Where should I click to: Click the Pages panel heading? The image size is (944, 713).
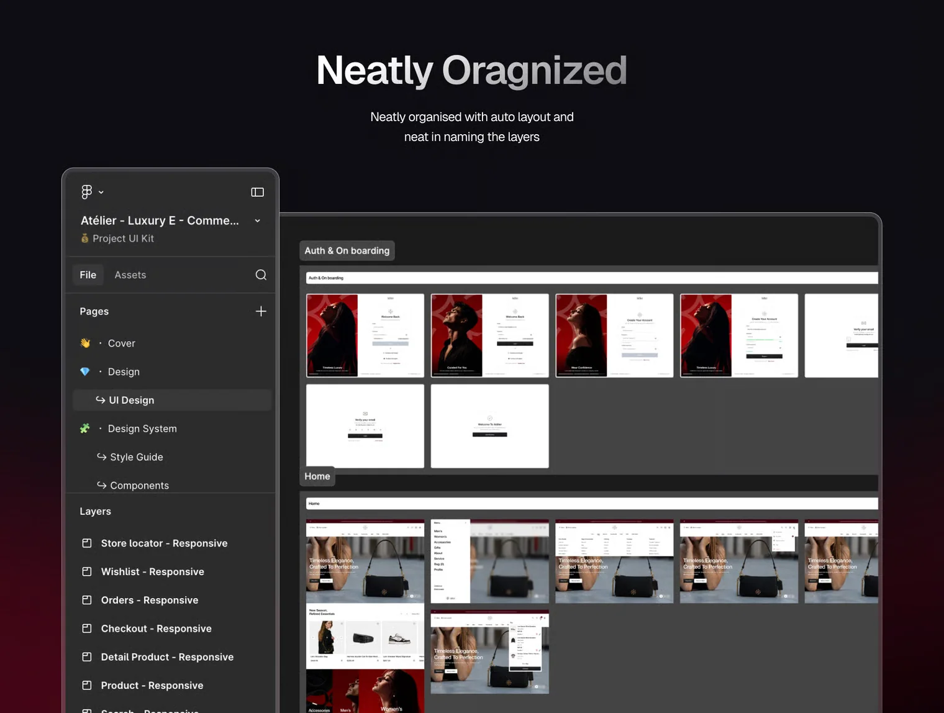pos(94,311)
